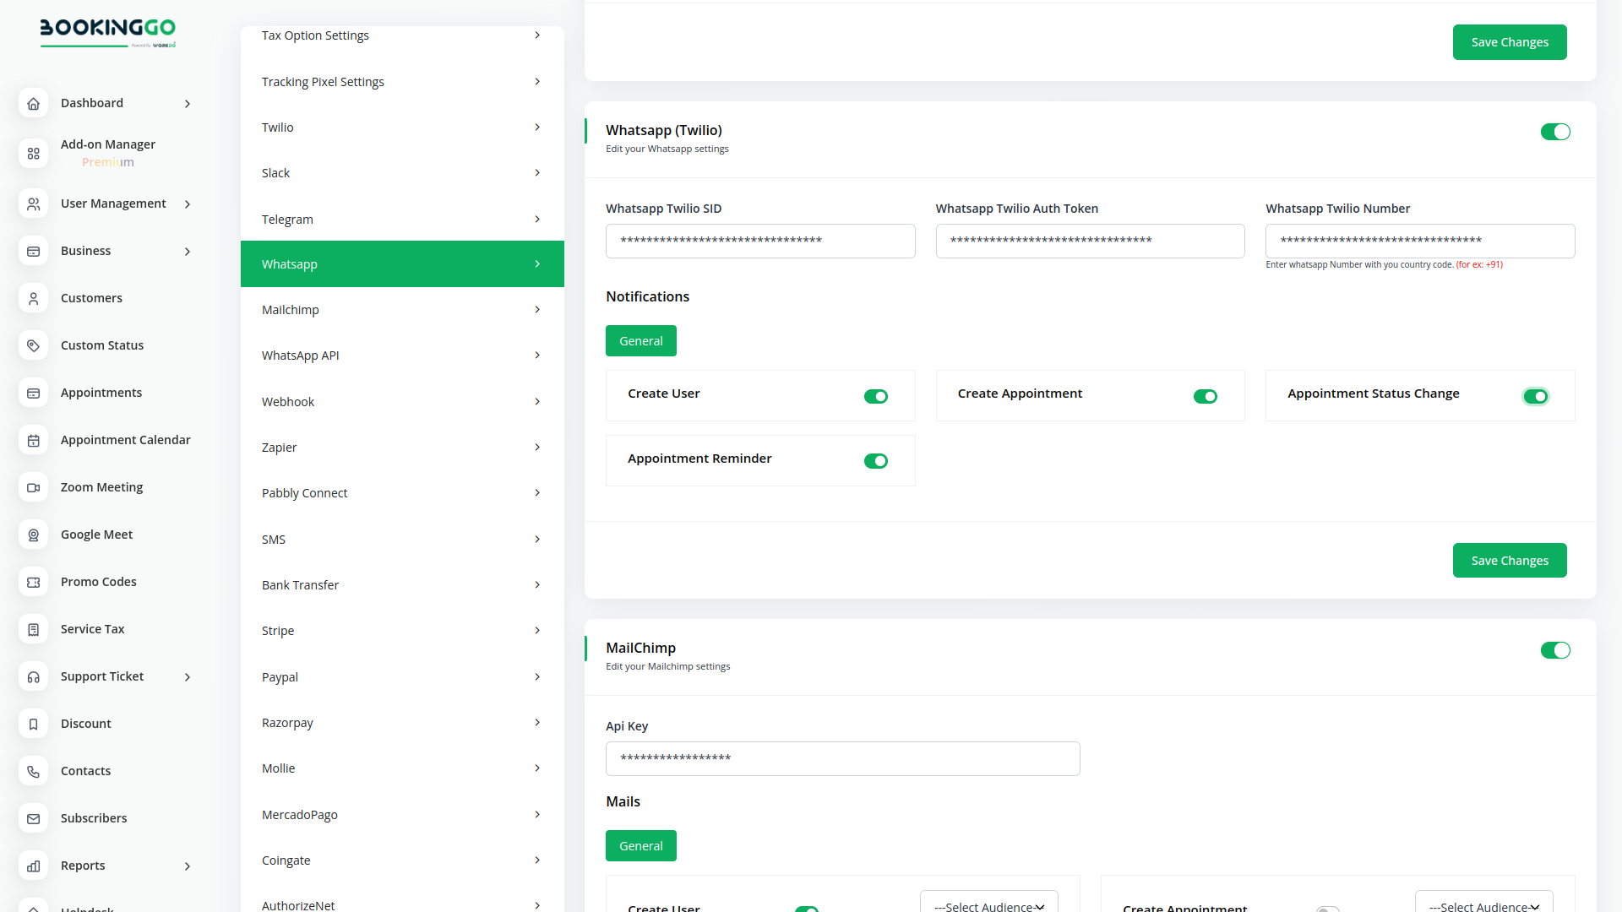Click the Contacts phone icon
Screen dimensions: 1622x912
click(33, 771)
